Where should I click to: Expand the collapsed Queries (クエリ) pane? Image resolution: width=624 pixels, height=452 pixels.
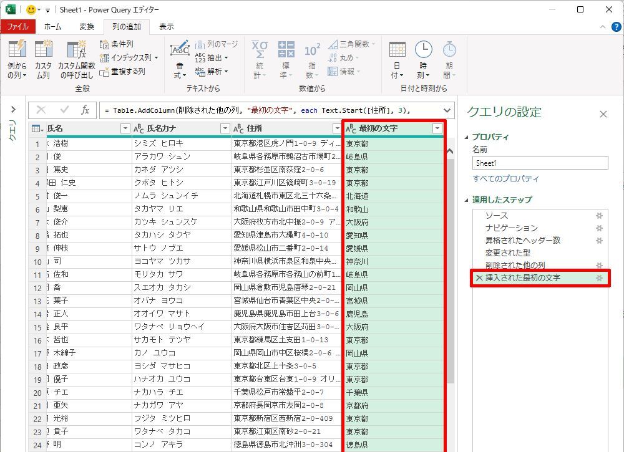coord(12,110)
